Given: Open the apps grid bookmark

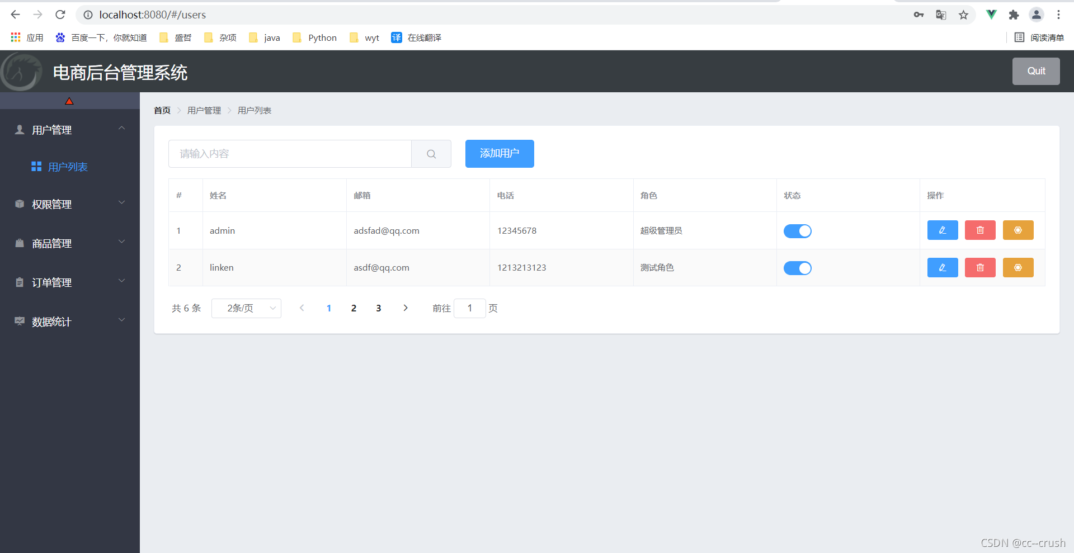Looking at the screenshot, I should point(27,37).
